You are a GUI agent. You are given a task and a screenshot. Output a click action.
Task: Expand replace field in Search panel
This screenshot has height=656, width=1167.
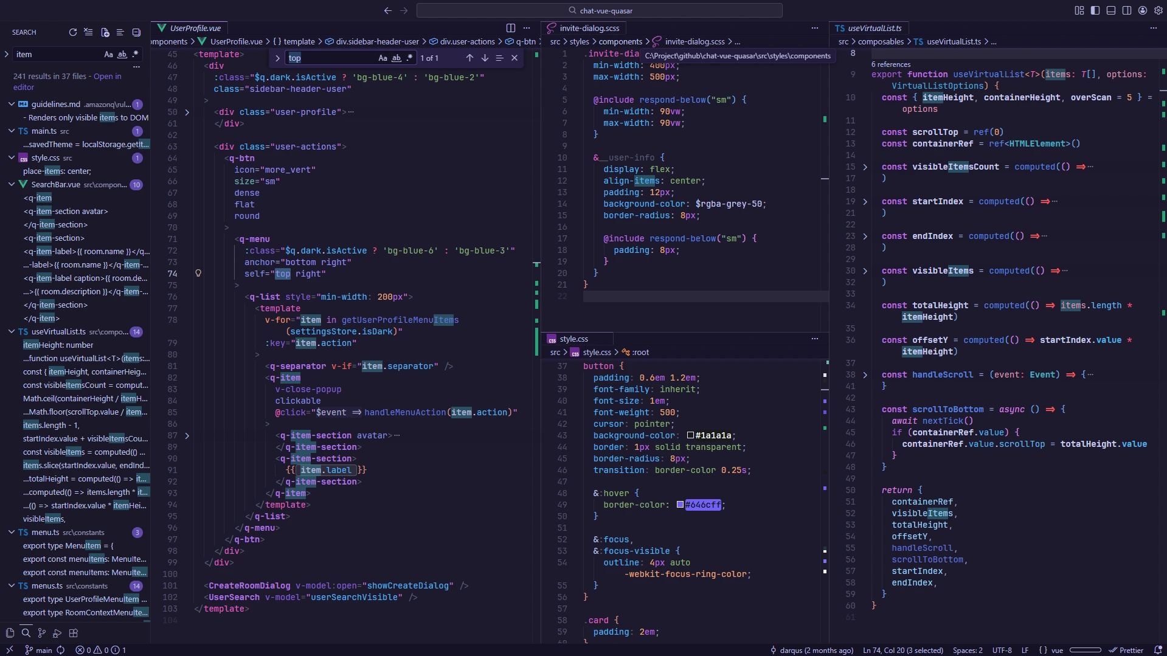coord(6,54)
